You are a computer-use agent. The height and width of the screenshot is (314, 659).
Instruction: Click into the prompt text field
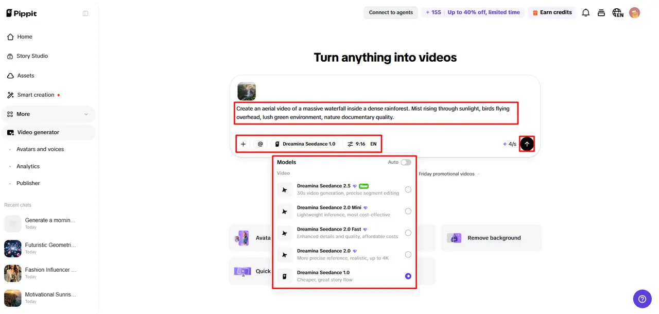376,113
